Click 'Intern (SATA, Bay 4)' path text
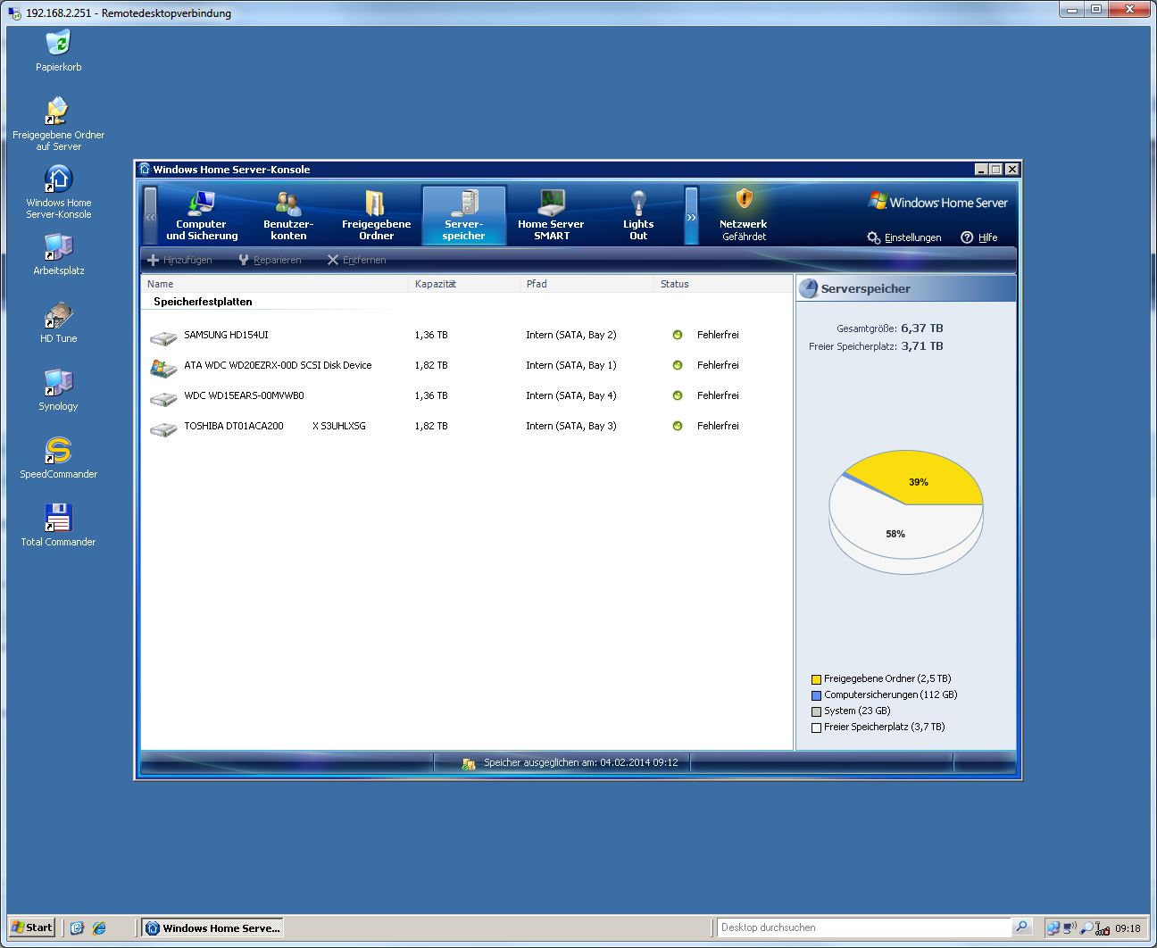This screenshot has width=1157, height=948. click(x=571, y=395)
